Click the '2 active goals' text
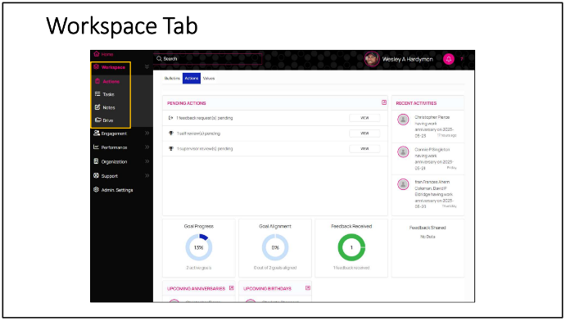Image resolution: width=566 pixels, height=321 pixels. tap(199, 268)
